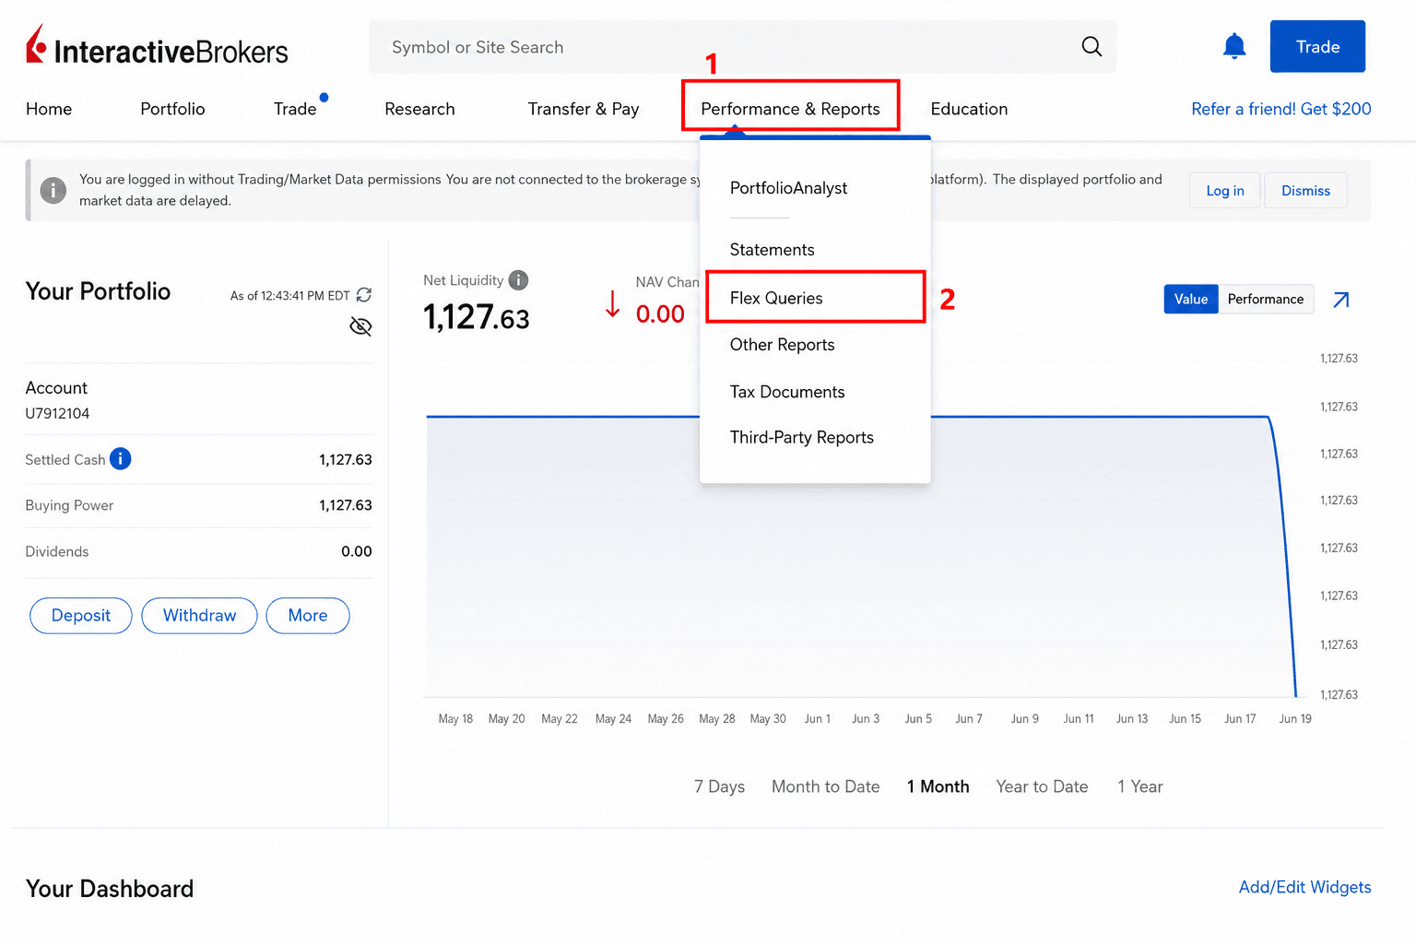Viewport: 1416px width, 944px height.
Task: Click the Jun 19 axis label
Action: pos(1294,719)
